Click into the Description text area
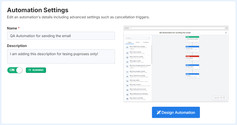Viewport: 237px width, 125px height. tap(61, 56)
